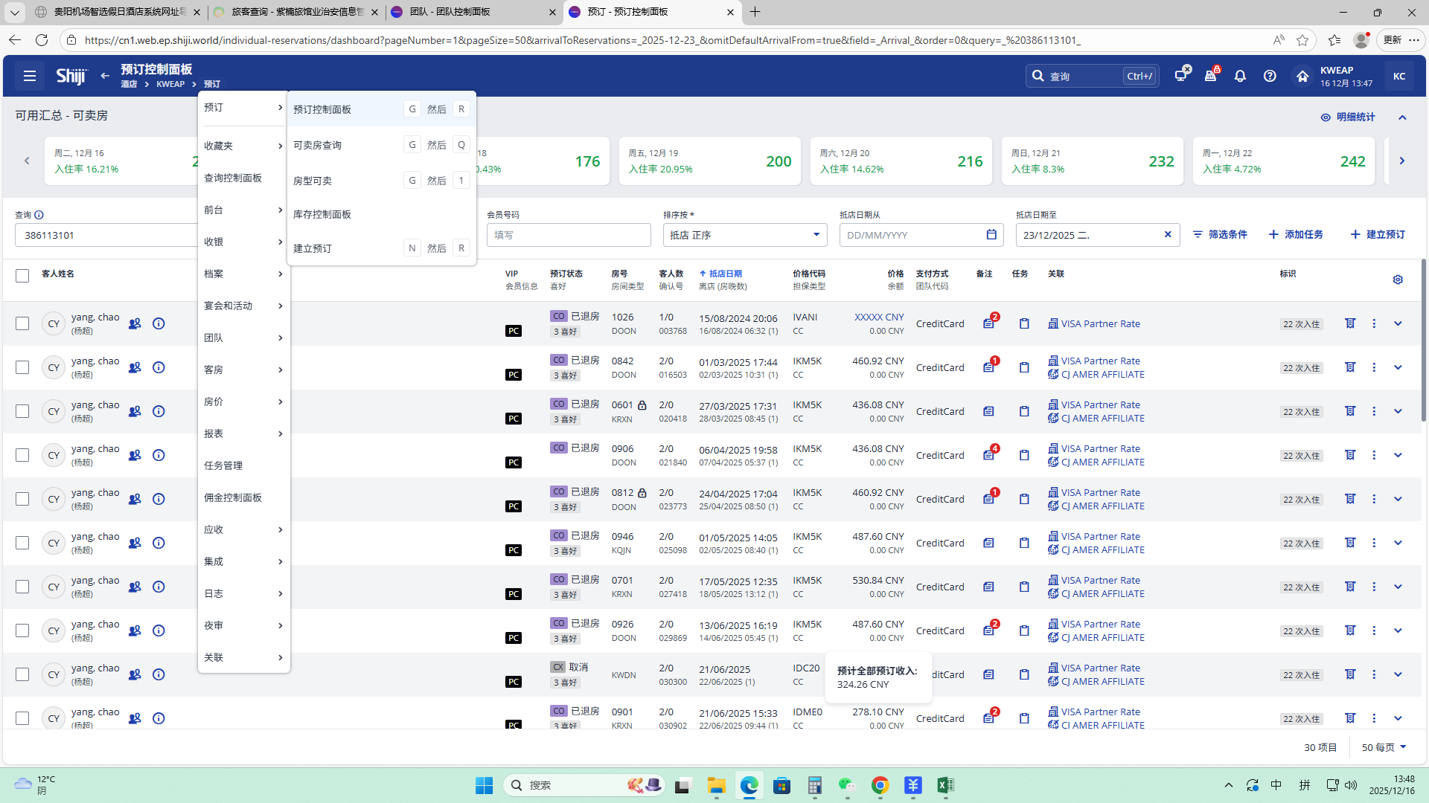Open table column settings gear icon
Screen dimensions: 1429x803
[1398, 280]
